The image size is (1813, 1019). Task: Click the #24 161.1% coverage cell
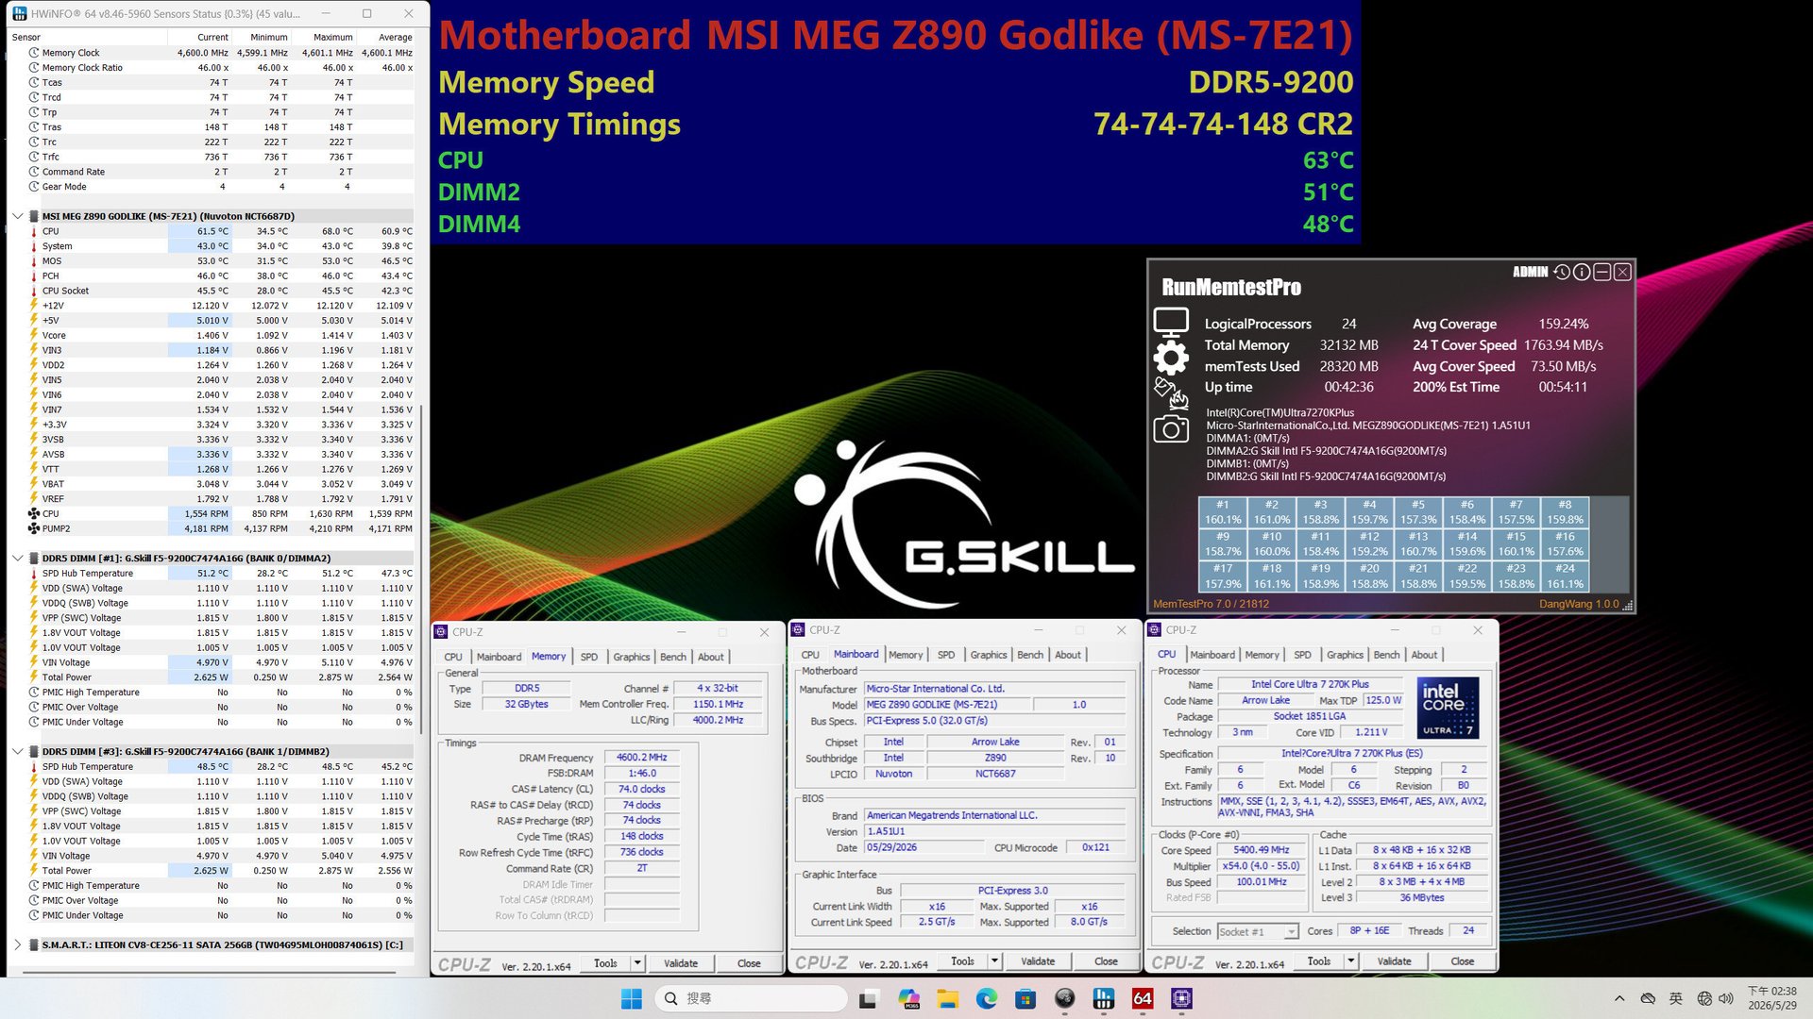point(1565,576)
